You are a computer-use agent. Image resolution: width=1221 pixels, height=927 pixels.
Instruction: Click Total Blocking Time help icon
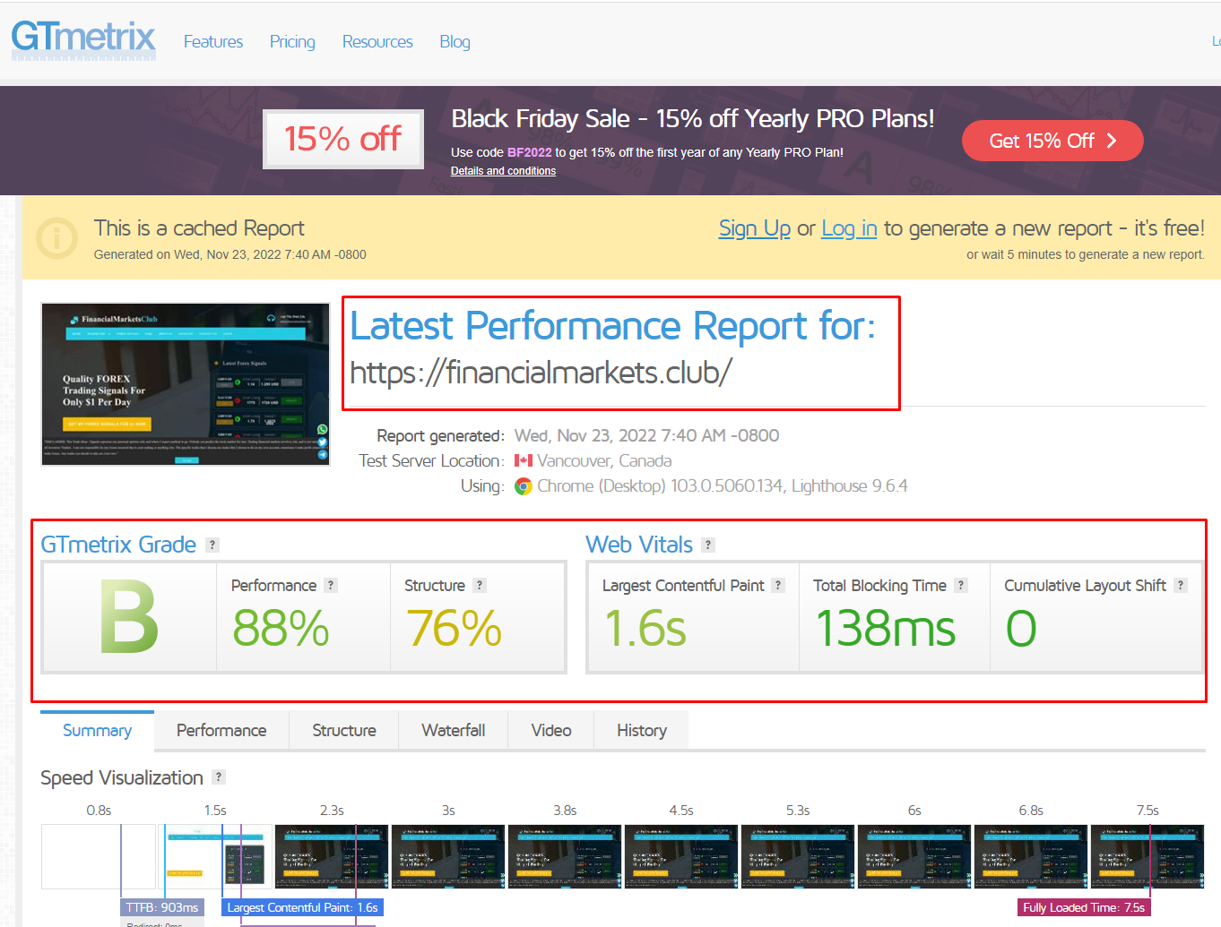coord(961,585)
